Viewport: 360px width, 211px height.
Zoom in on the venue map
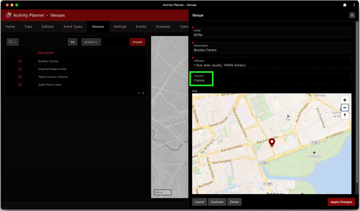345,100
